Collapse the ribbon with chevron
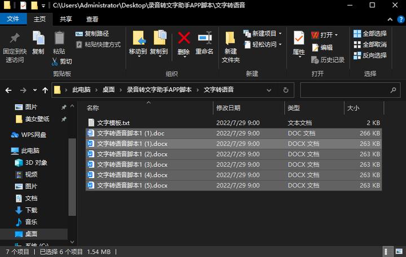This screenshot has height=257, width=406. pyautogui.click(x=390, y=19)
